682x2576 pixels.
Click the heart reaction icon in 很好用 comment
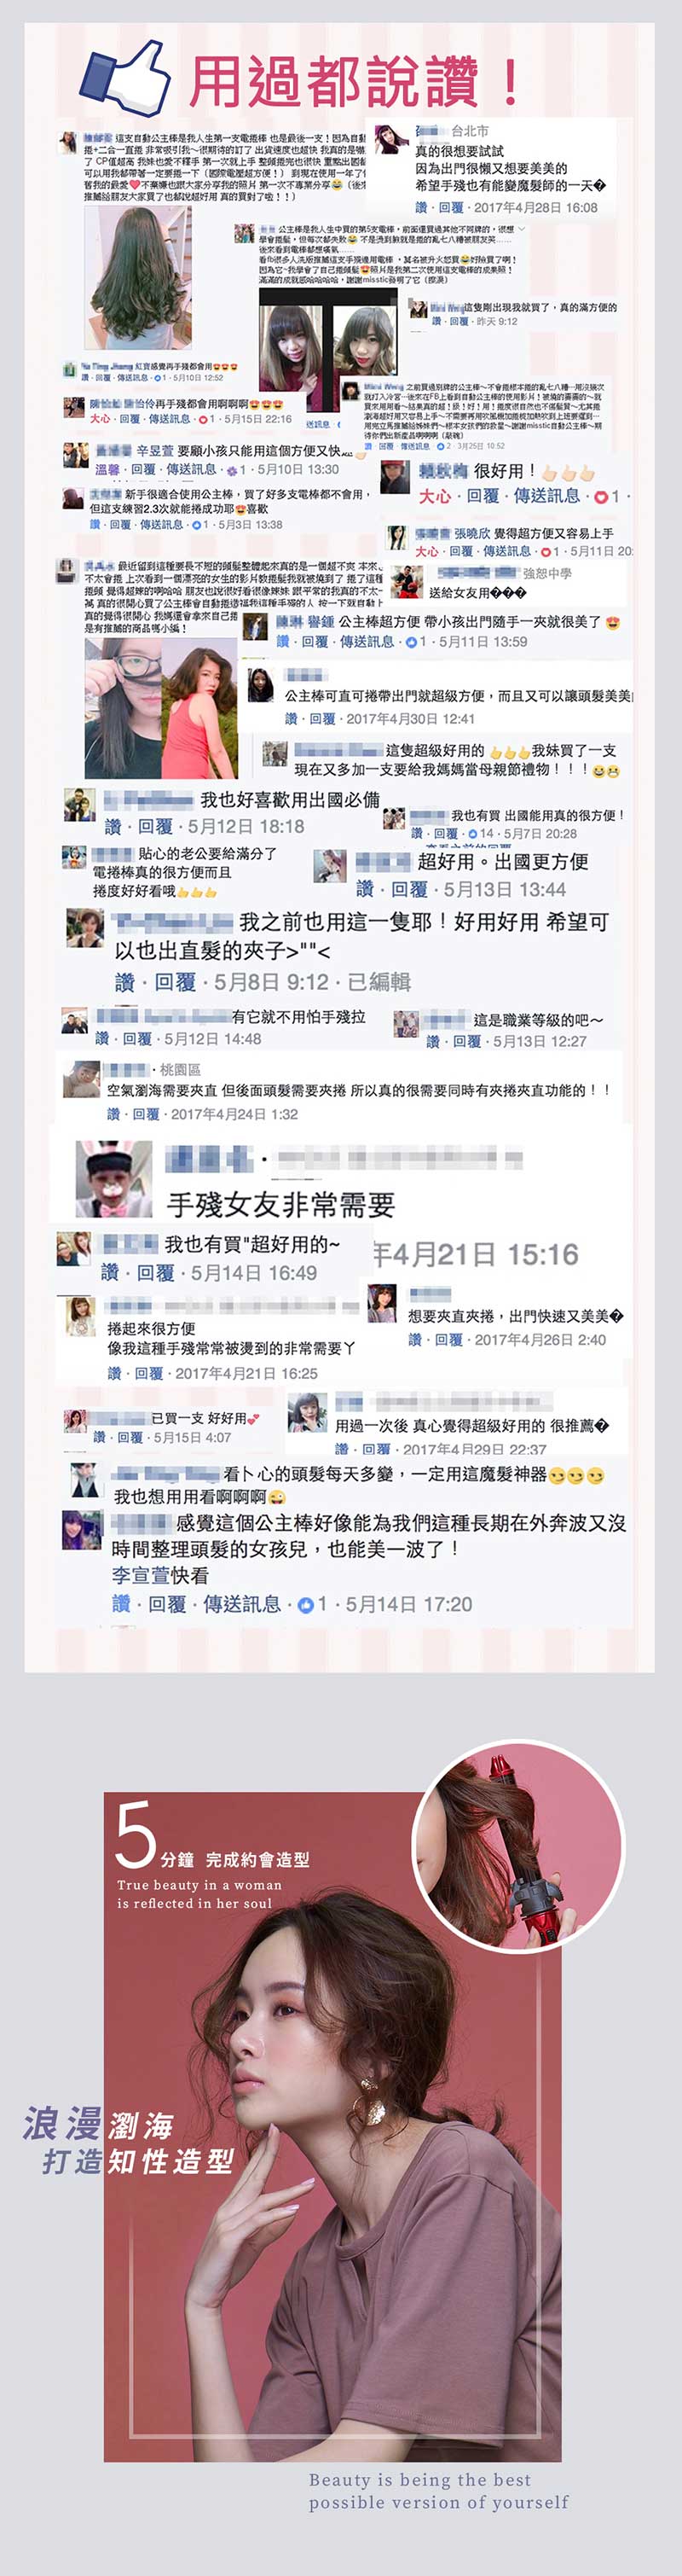point(601,497)
